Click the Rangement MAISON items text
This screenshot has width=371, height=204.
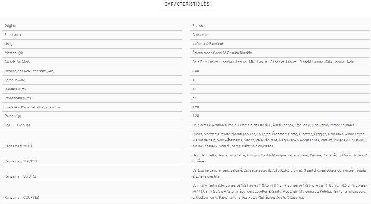[x=279, y=158]
